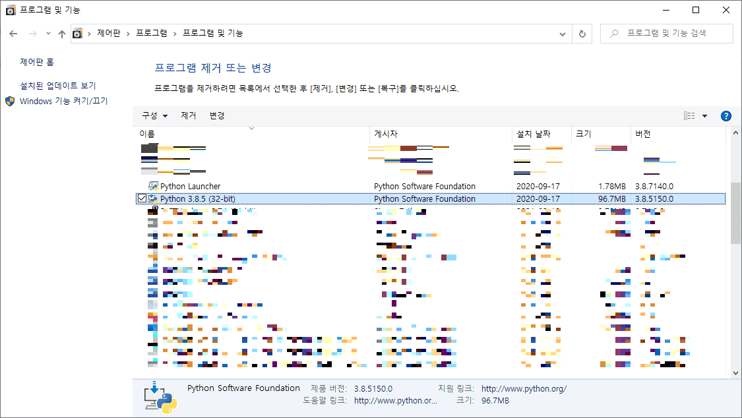Click the window title bar icon
742x418 pixels.
[11, 10]
